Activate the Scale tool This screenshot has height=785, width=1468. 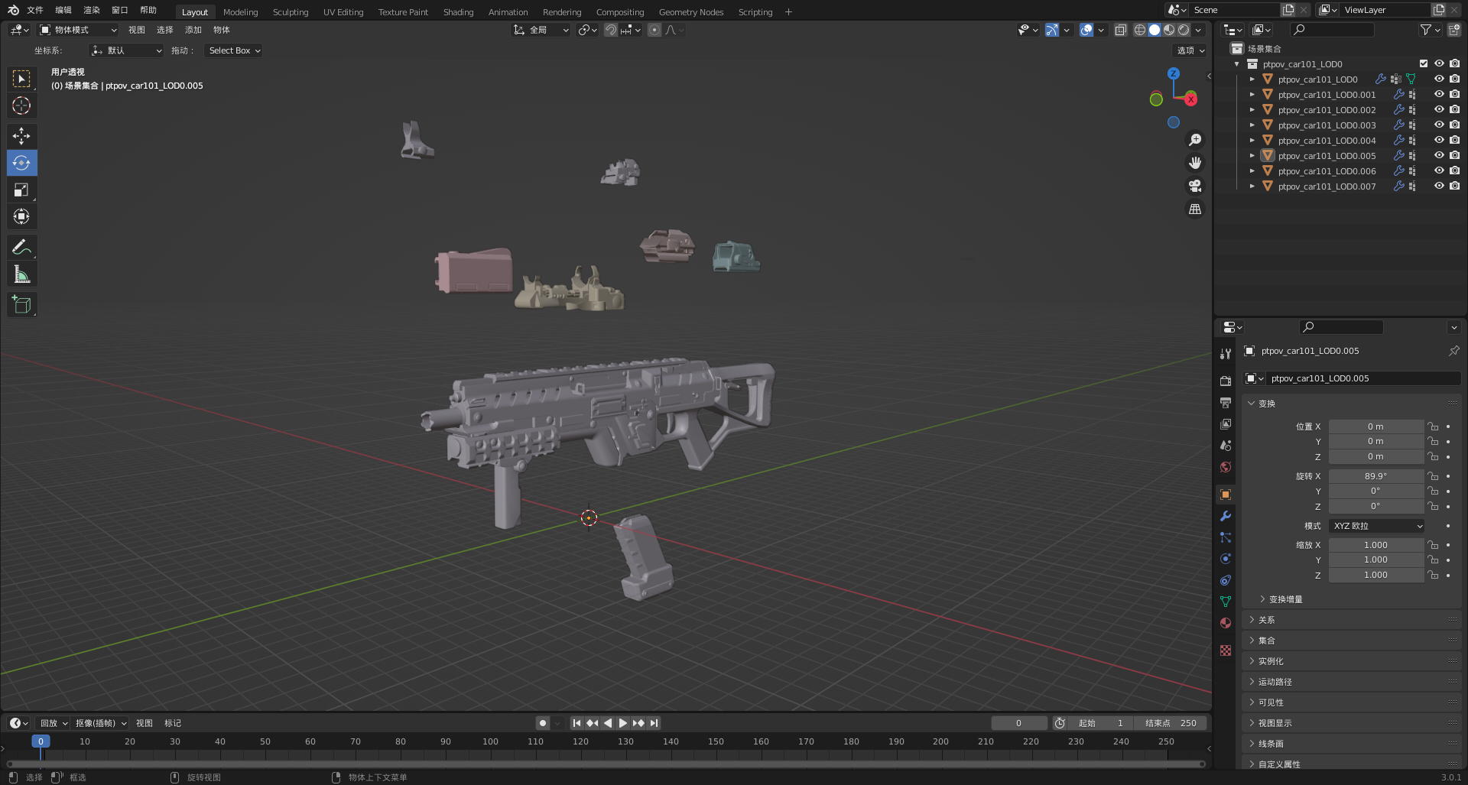coord(21,190)
